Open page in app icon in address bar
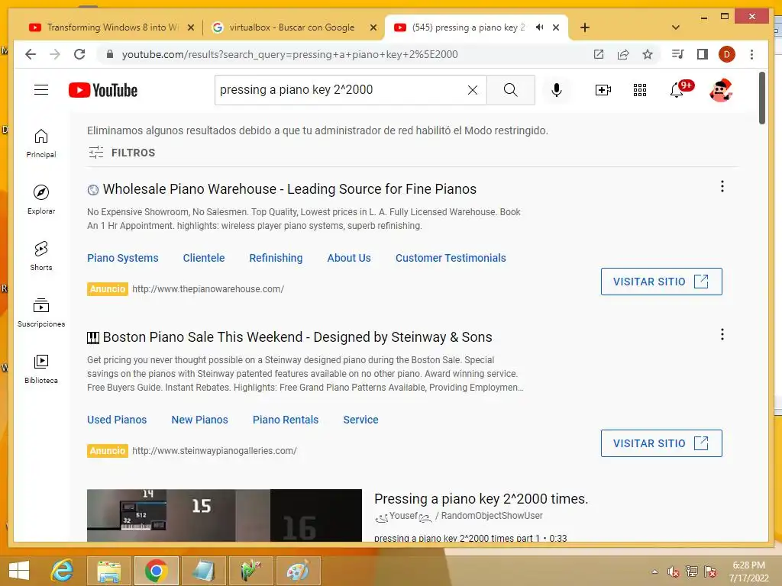 pyautogui.click(x=599, y=54)
